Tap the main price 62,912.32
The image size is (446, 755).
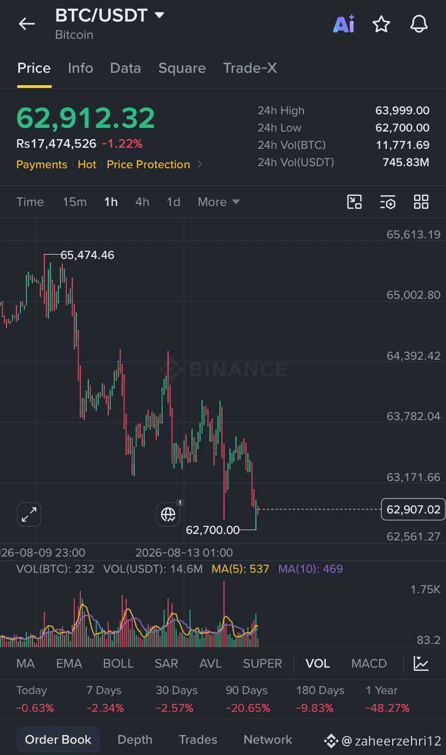[86, 118]
